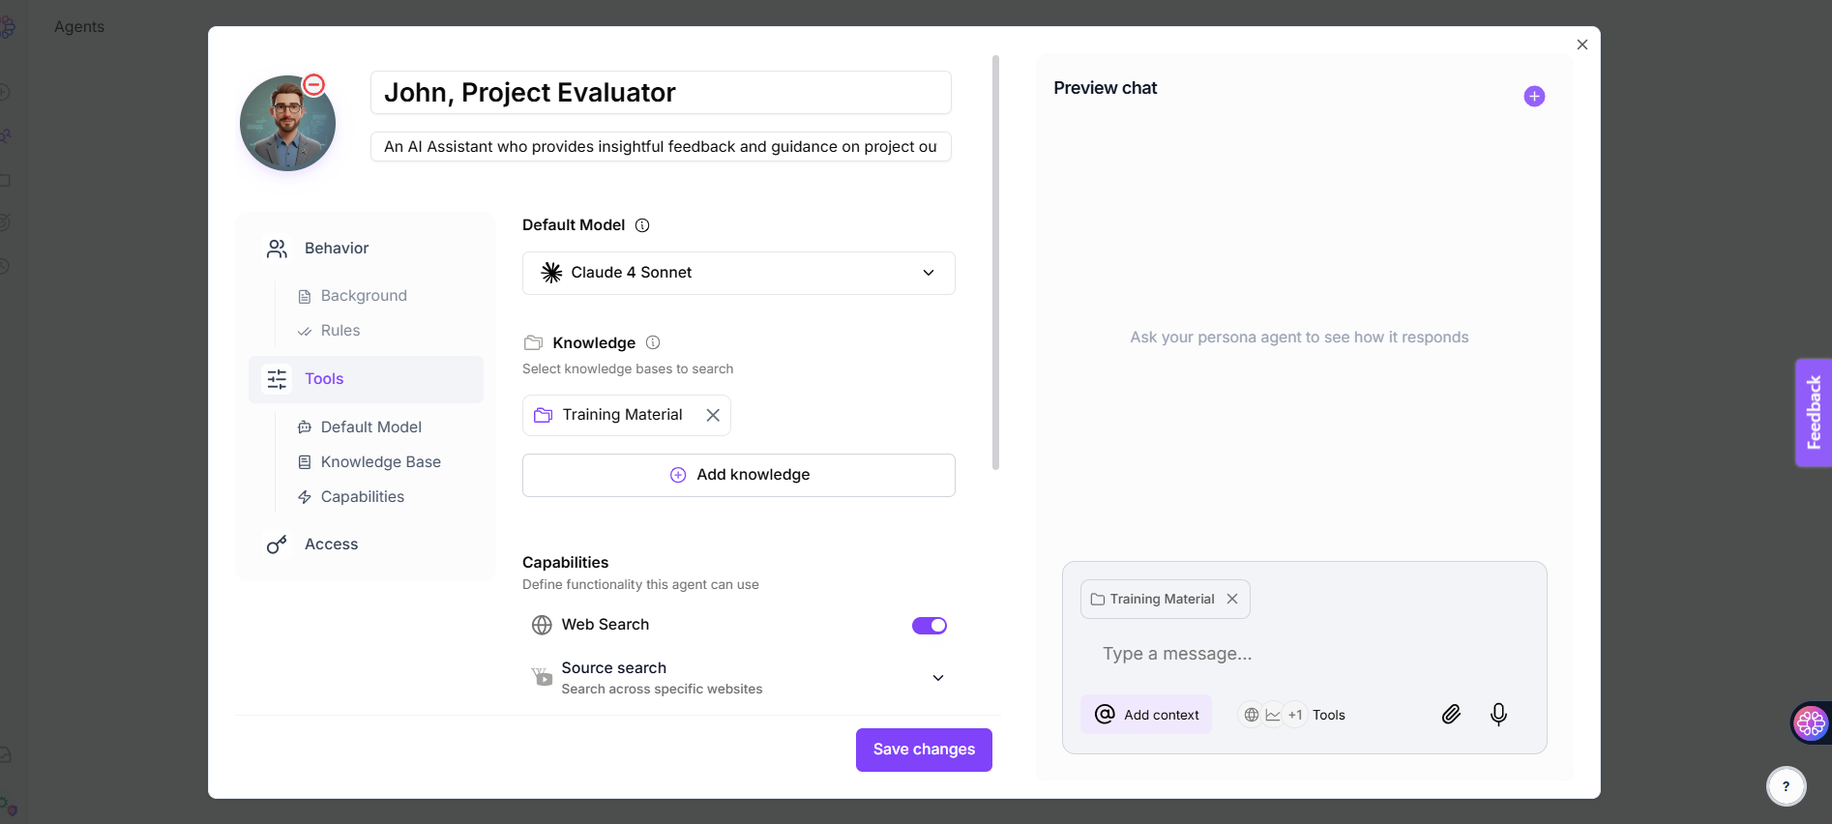Click the microphone icon in preview chat
Screen dimensions: 1832x824
pyautogui.click(x=1498, y=715)
